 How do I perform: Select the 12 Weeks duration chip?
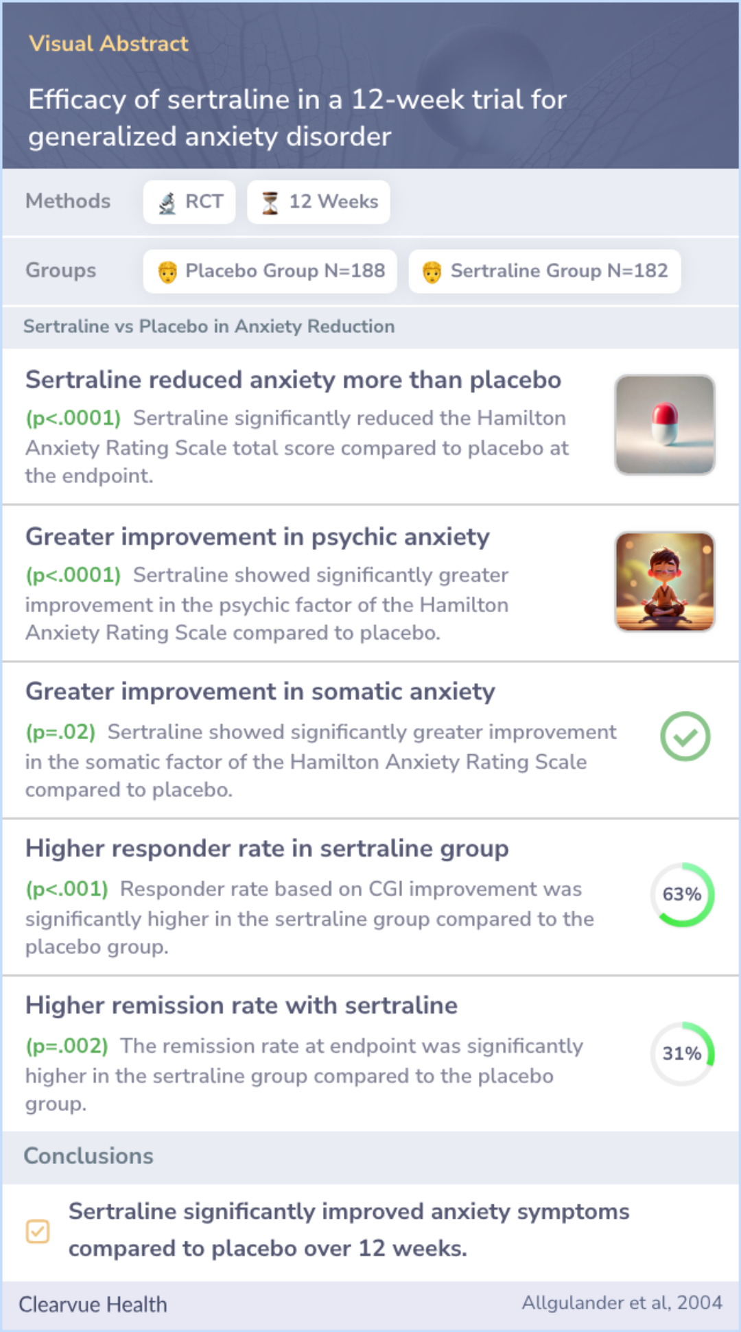pos(318,202)
